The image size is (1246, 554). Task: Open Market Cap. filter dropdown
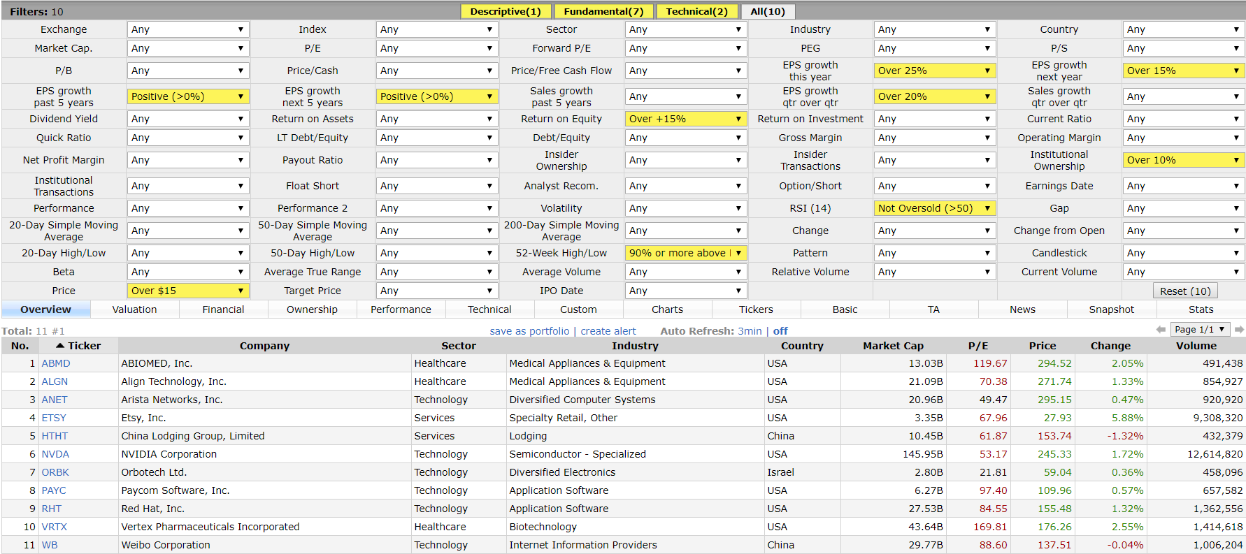pyautogui.click(x=187, y=48)
